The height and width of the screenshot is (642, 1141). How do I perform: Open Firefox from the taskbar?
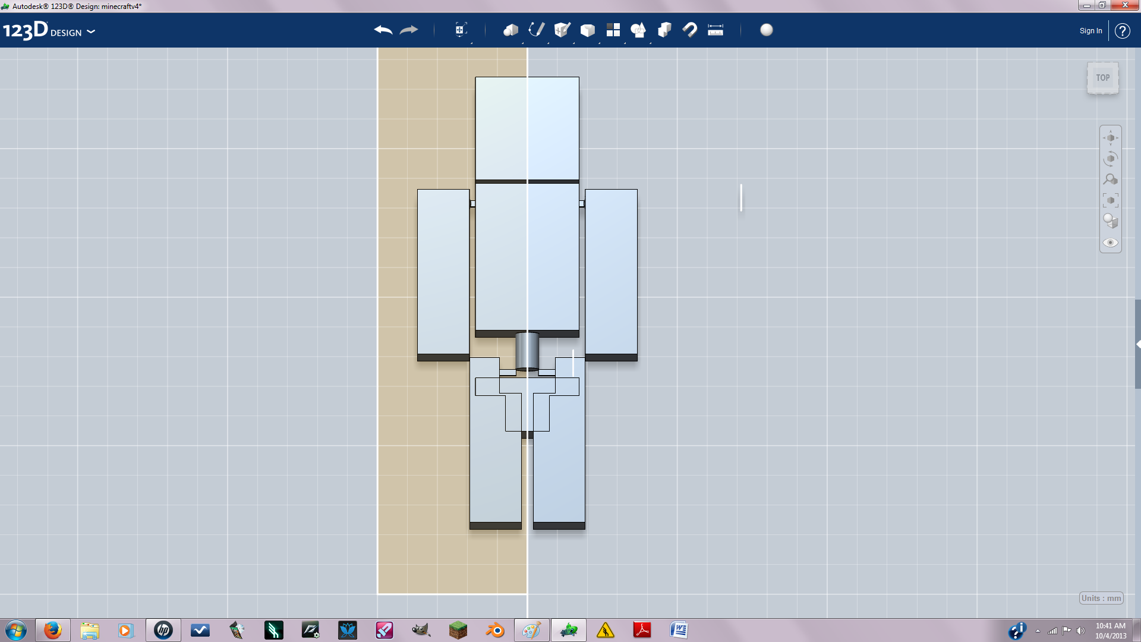(x=53, y=630)
